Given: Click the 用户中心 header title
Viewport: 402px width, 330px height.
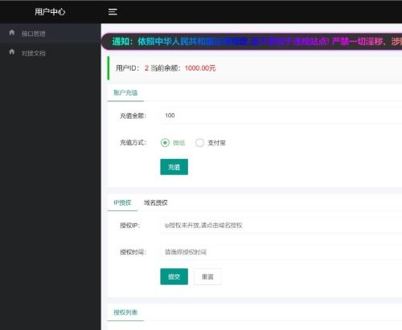Looking at the screenshot, I should click(50, 12).
